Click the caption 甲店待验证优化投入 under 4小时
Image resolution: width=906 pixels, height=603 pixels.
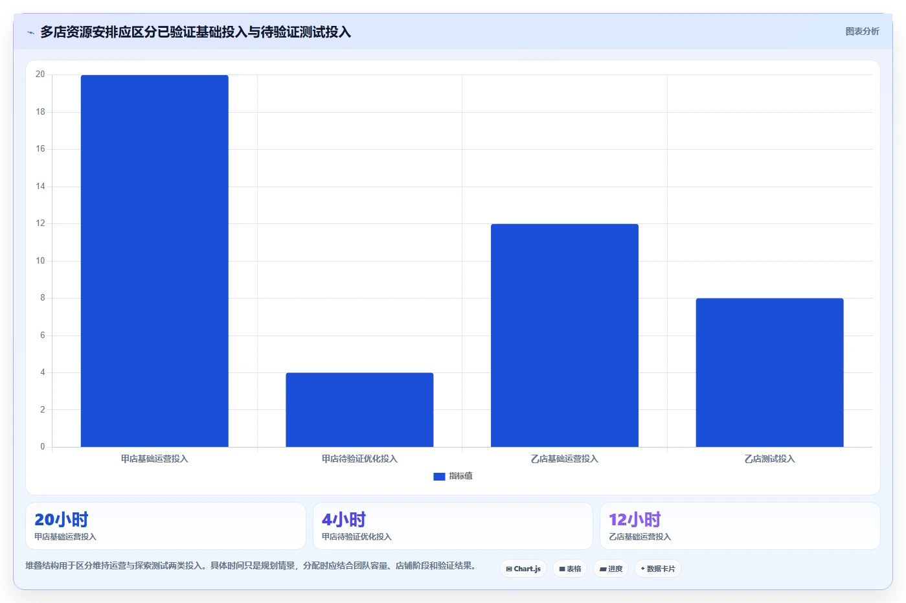click(x=357, y=537)
